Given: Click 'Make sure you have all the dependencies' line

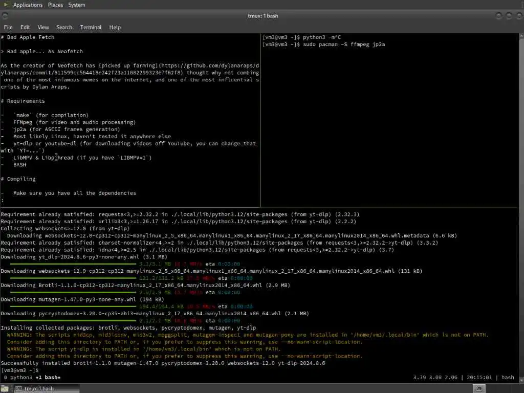Looking at the screenshot, I should [75, 193].
